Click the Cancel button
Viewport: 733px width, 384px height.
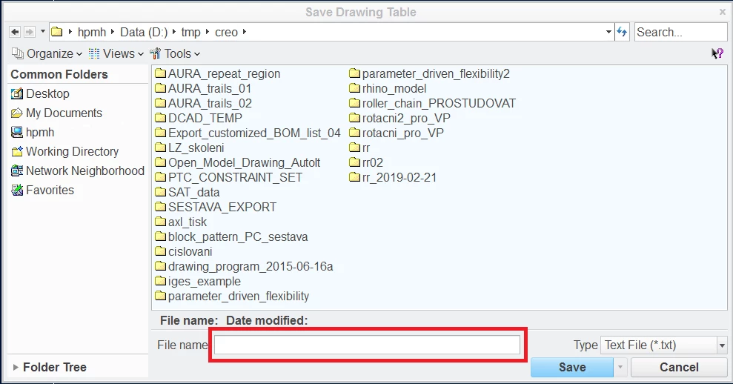pyautogui.click(x=679, y=367)
